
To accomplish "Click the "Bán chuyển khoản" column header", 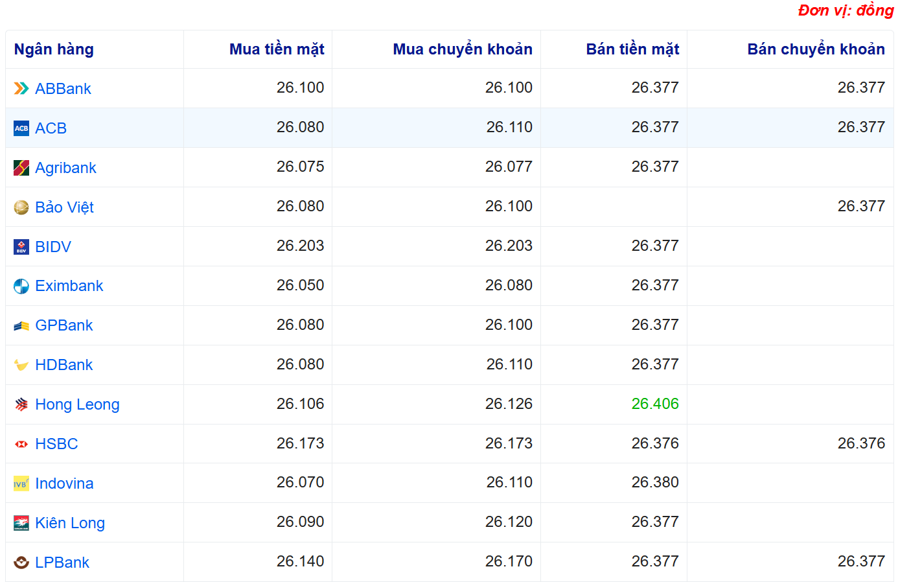I will (816, 49).
